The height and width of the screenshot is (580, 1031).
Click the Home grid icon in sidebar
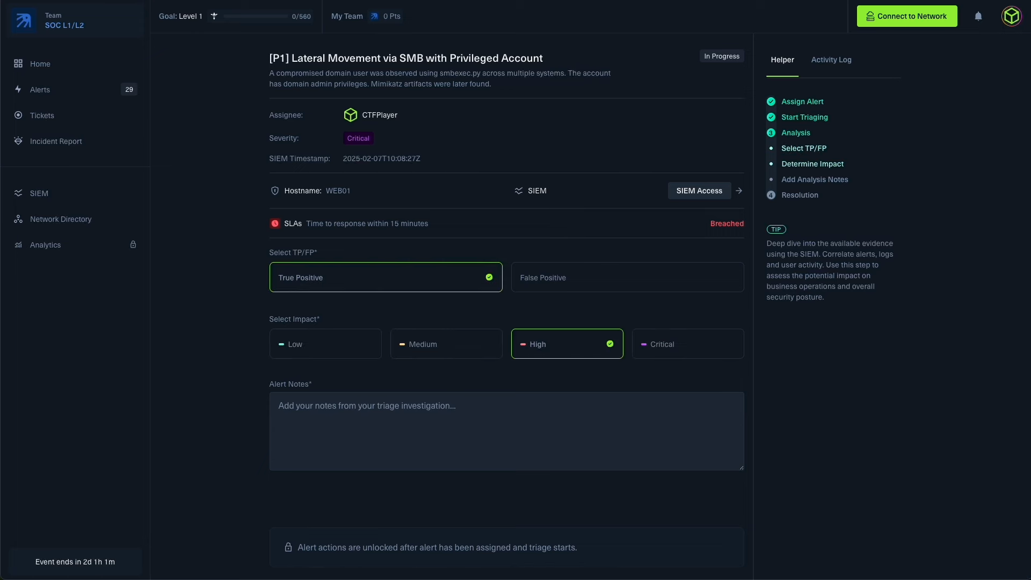[x=18, y=63]
